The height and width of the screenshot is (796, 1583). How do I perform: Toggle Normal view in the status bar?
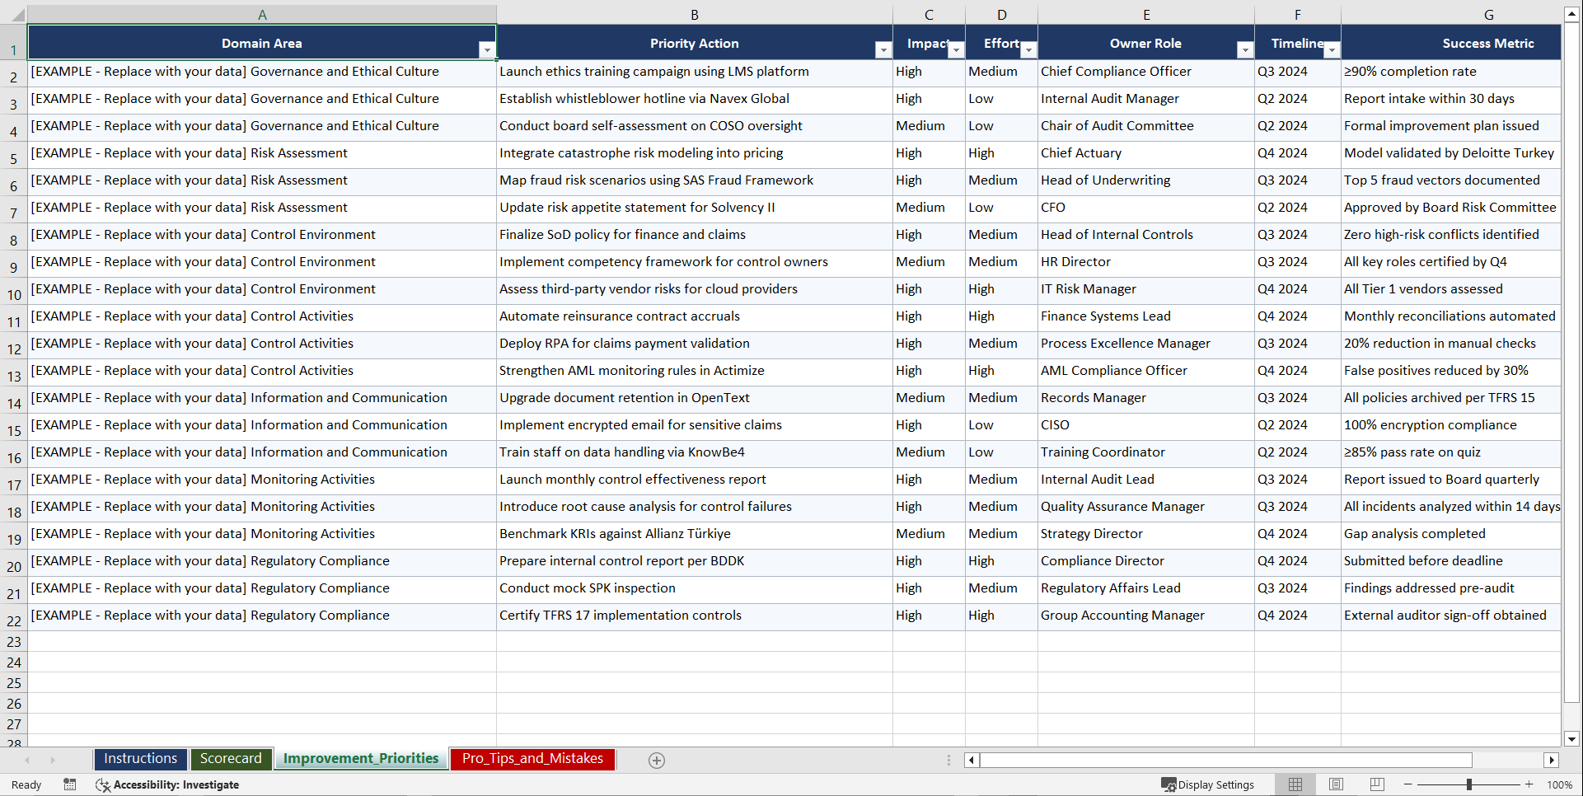click(x=1295, y=784)
